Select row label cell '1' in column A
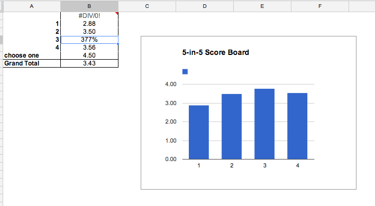375x206 pixels. 32,24
